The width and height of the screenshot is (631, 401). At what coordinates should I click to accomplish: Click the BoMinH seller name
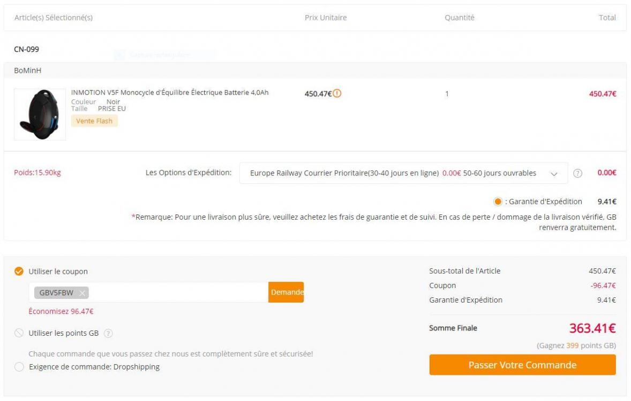click(28, 71)
